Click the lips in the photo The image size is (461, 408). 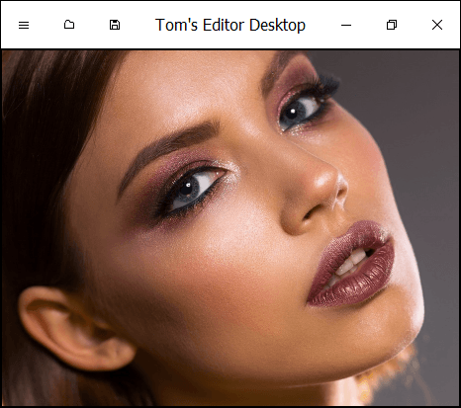352,264
